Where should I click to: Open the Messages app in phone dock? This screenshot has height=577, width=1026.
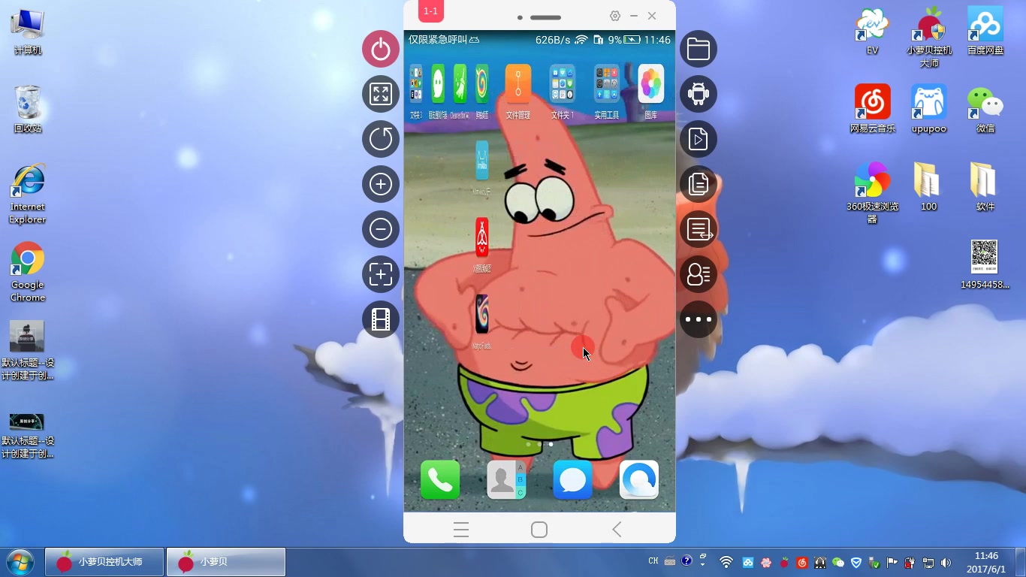(572, 479)
